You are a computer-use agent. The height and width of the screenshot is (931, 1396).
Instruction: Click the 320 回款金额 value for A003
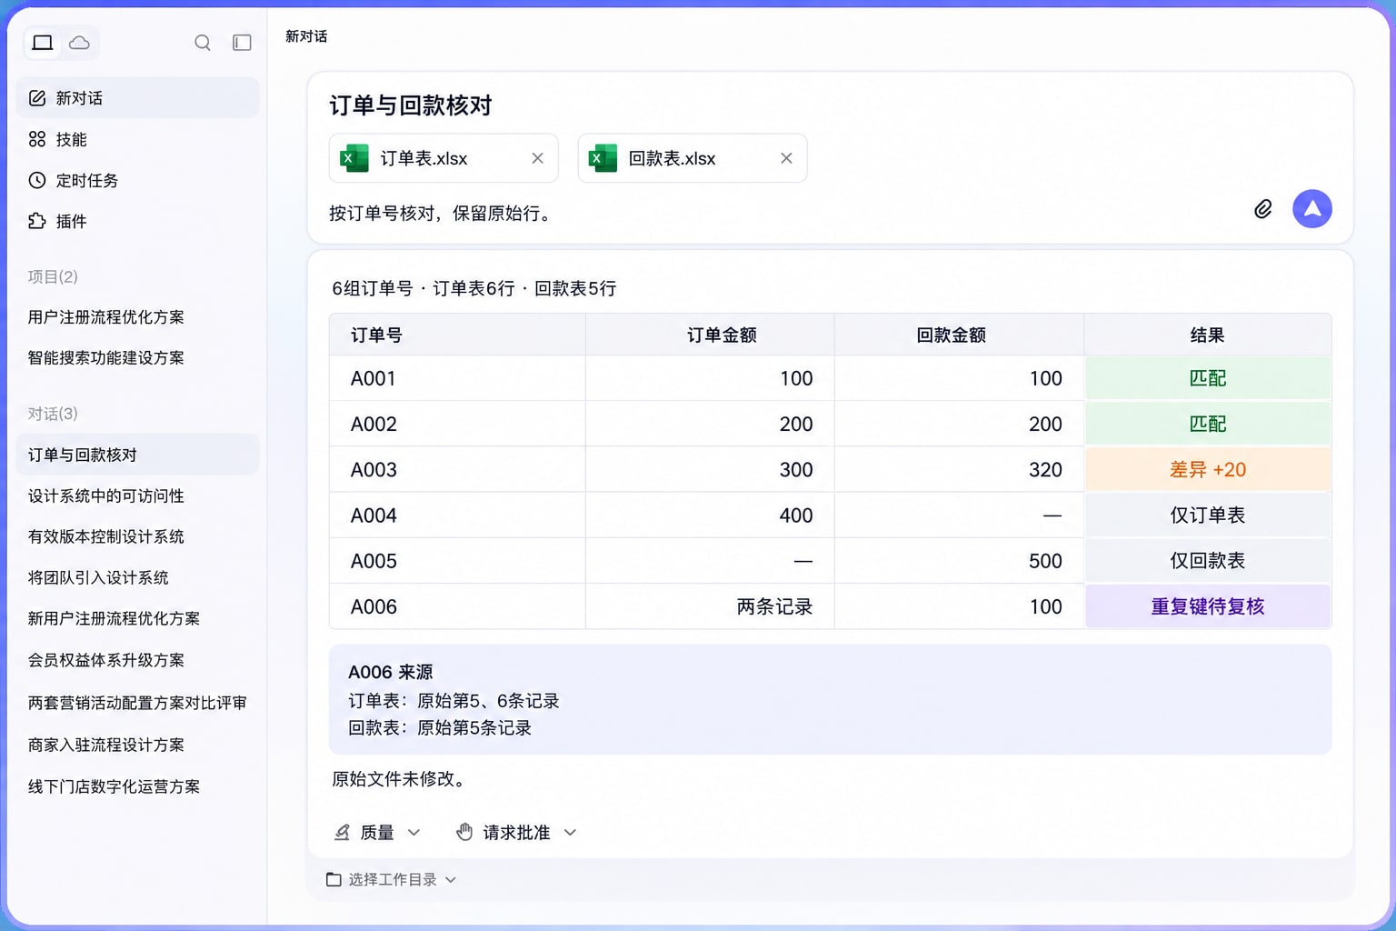click(1045, 470)
